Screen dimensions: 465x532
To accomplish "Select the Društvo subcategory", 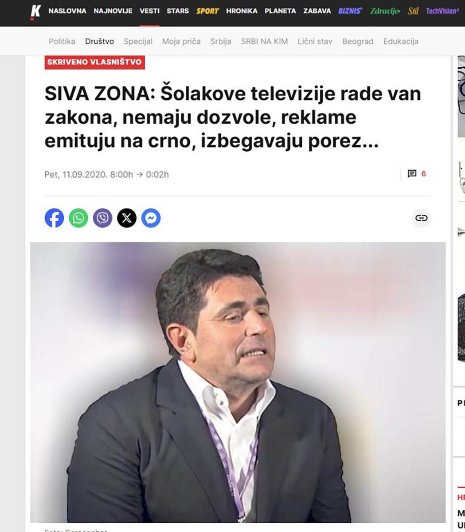I will (99, 41).
